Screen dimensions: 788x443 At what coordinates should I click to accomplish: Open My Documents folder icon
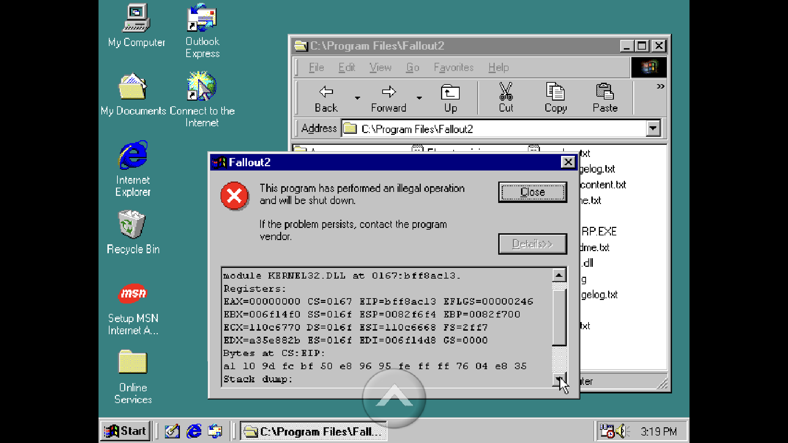coord(133,95)
